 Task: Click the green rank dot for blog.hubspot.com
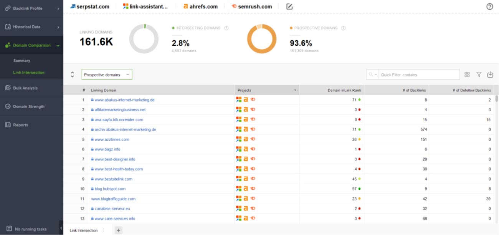360,189
